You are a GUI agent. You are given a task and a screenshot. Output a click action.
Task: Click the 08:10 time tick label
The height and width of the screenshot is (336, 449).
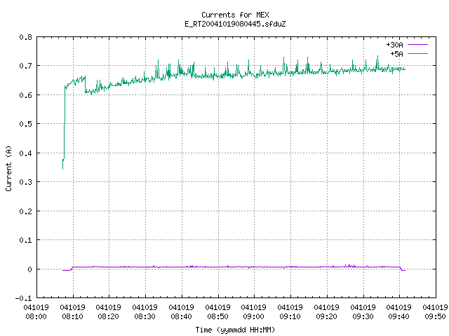(x=72, y=316)
